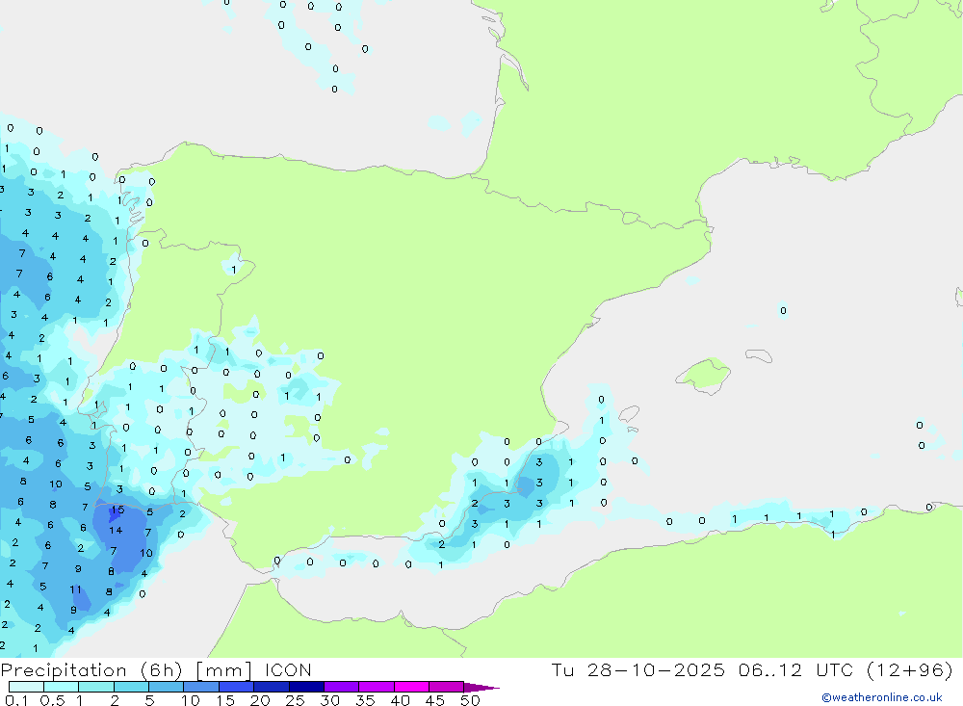Screen dimensions: 963x706
Task: Click the ©weatheronline.co.uk credit link
Action: coord(881,697)
